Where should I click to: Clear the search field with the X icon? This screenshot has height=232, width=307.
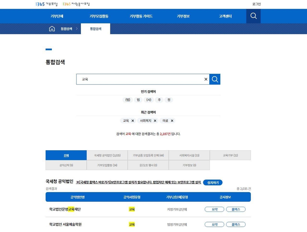coord(206,79)
